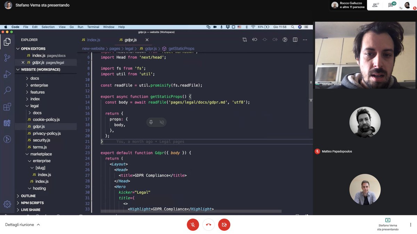Viewport: 417px width, 234px height.
Task: Open the Search panel
Action: [x=7, y=90]
